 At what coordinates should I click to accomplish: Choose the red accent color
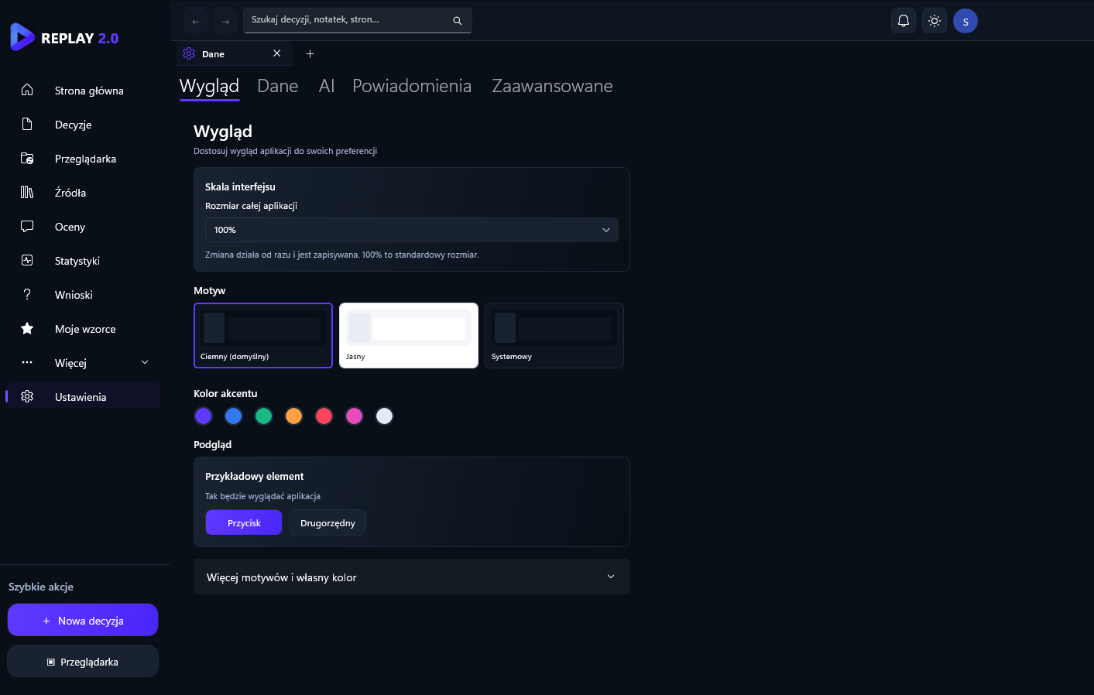pos(324,416)
